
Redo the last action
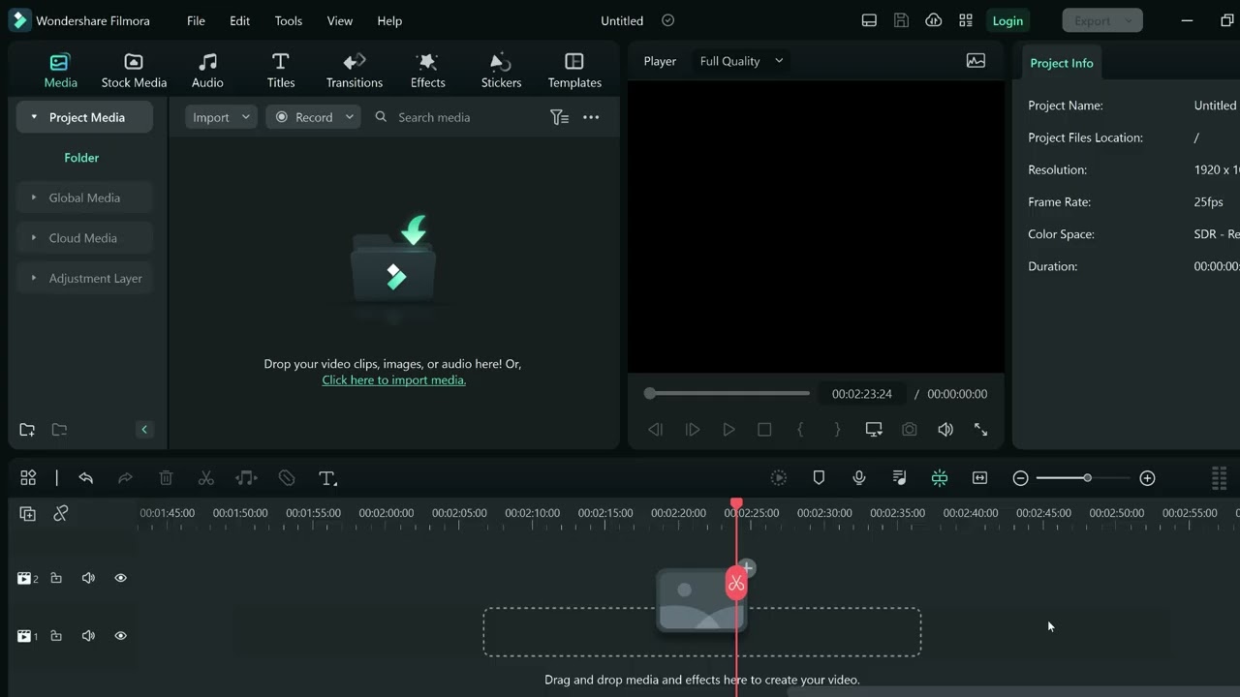pyautogui.click(x=125, y=478)
